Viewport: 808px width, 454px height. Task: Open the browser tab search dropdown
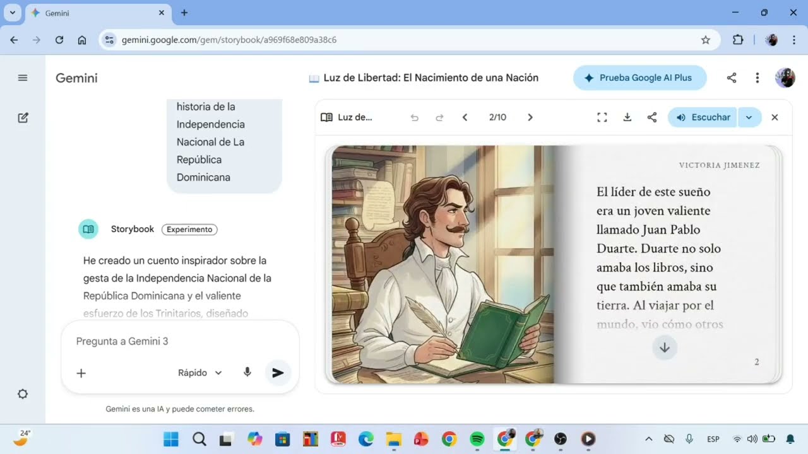(12, 13)
